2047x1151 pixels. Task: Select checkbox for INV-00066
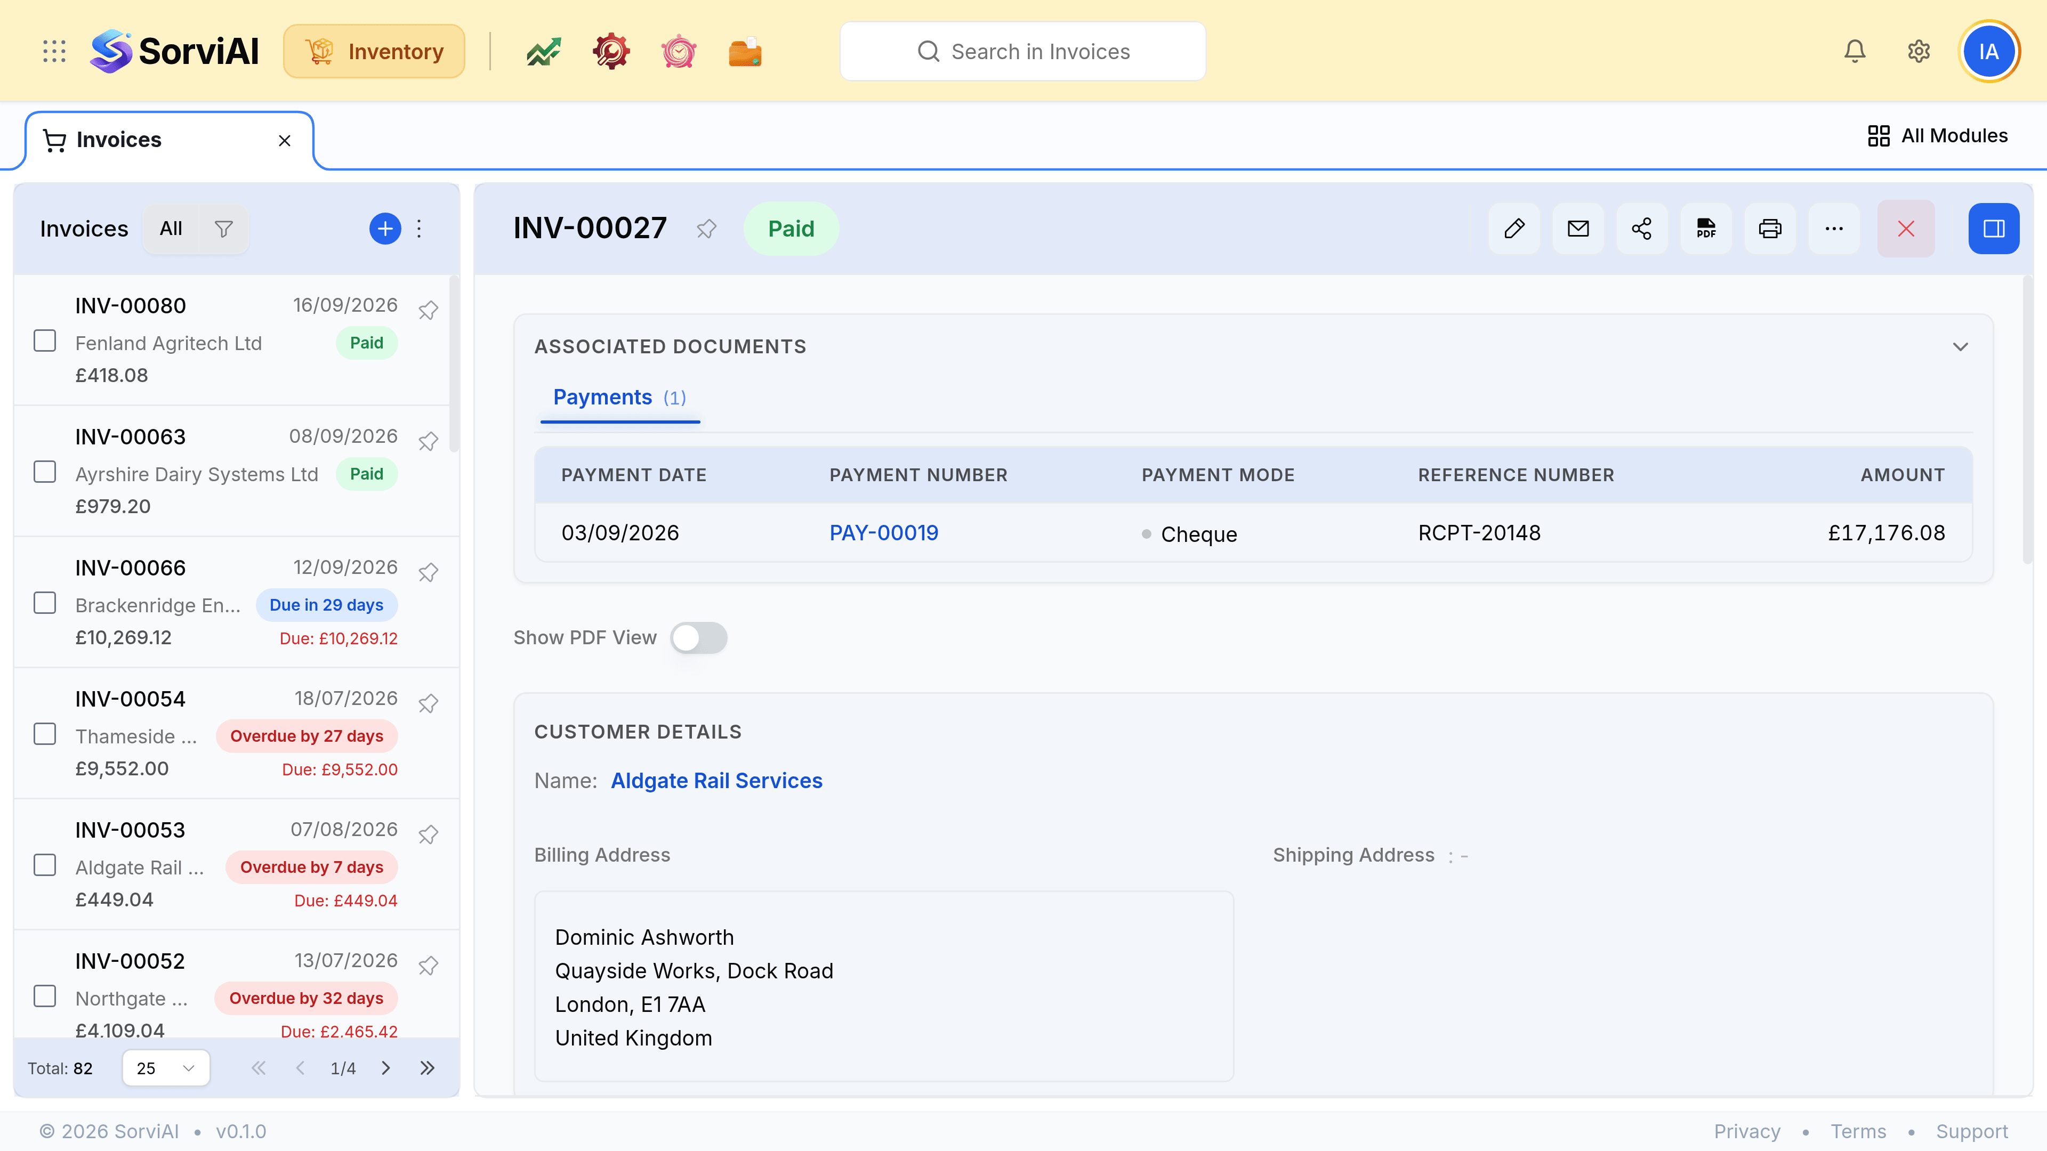pos(45,603)
